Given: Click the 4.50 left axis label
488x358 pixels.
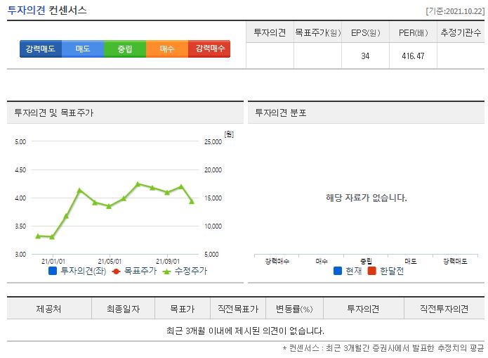Looking at the screenshot, I should pyautogui.click(x=20, y=170).
